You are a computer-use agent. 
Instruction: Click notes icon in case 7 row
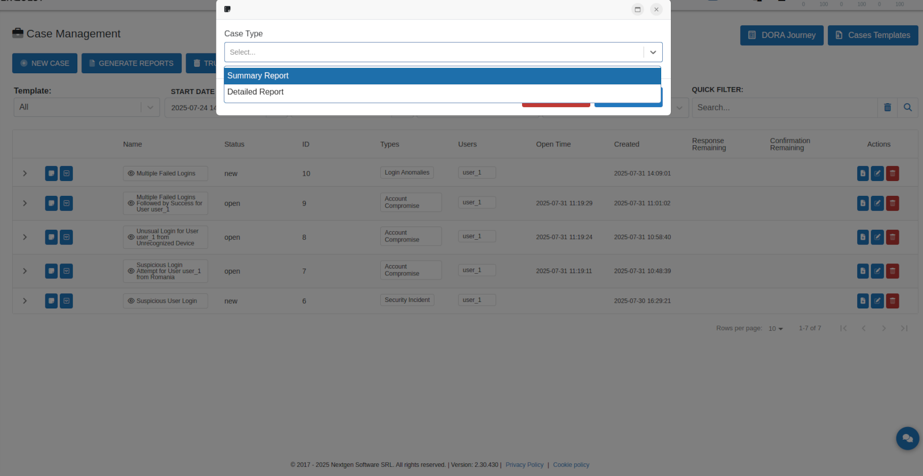tap(51, 271)
